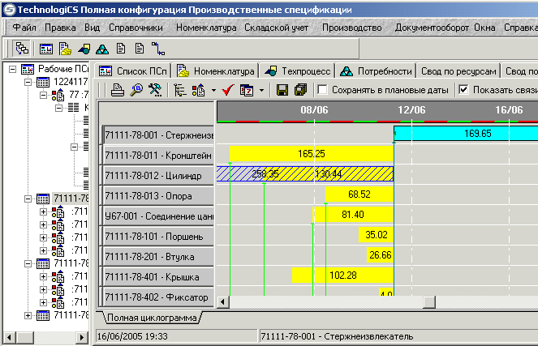Expand the last 71111-78 tree node
Screen dimensions: 538x346
pos(29,315)
